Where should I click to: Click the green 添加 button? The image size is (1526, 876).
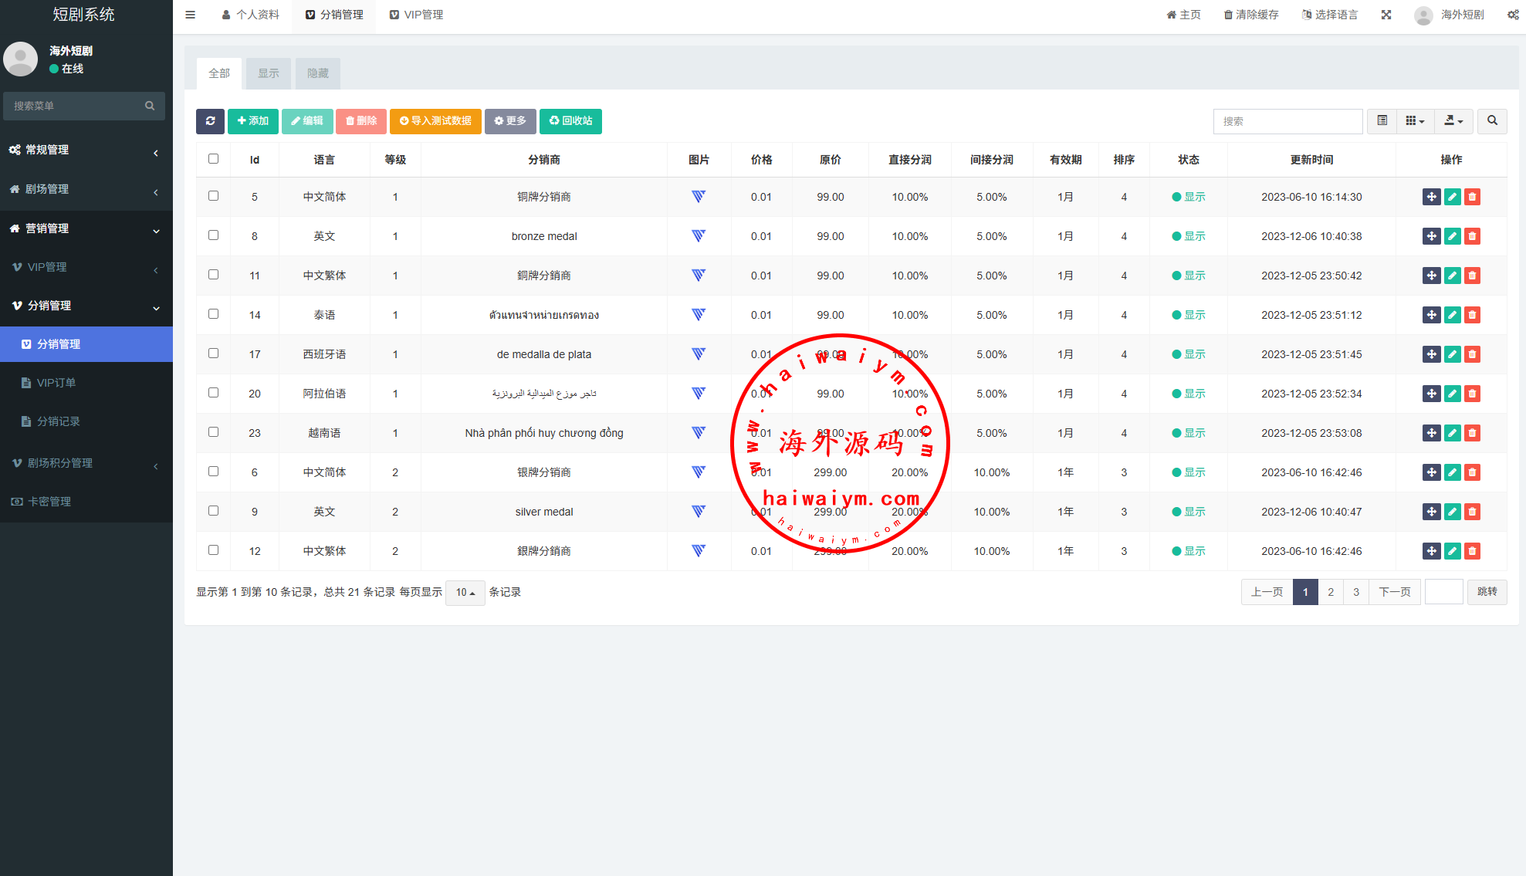click(252, 121)
